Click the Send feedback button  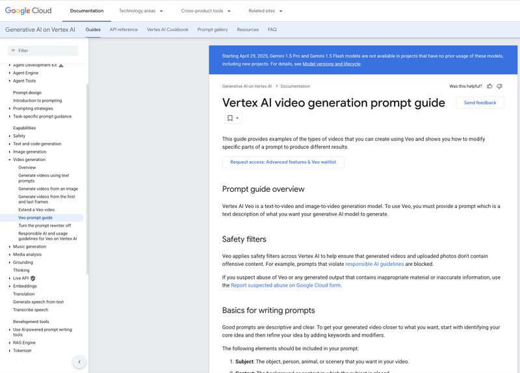(x=480, y=103)
